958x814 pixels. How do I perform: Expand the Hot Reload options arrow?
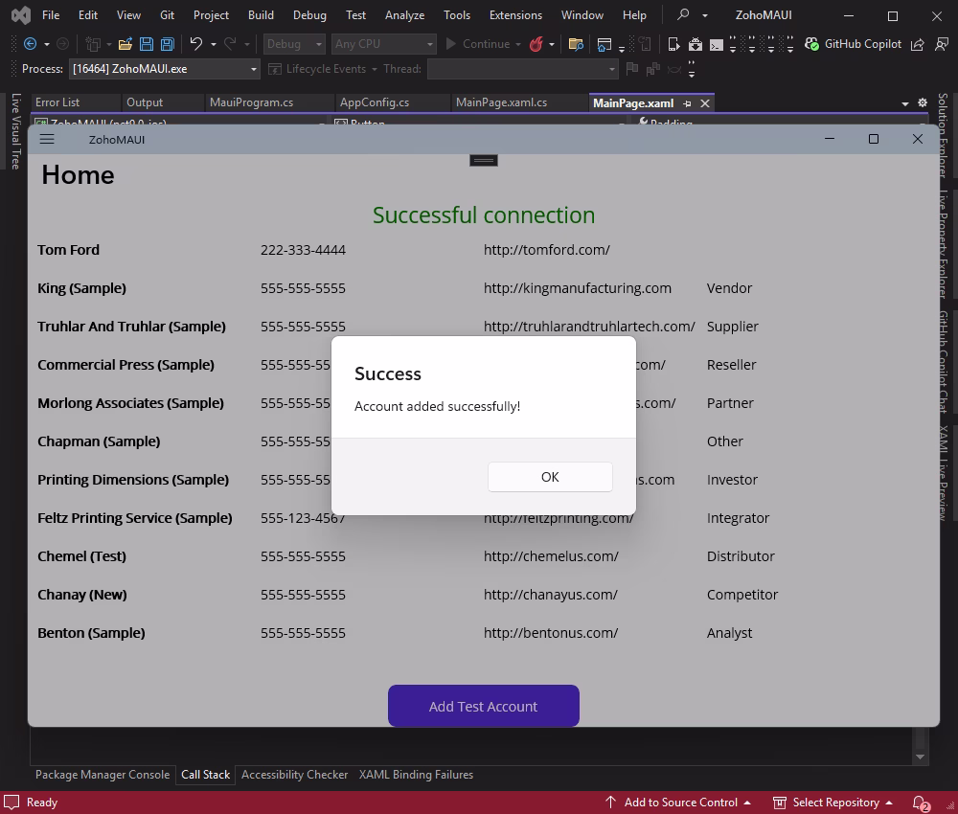tap(552, 44)
